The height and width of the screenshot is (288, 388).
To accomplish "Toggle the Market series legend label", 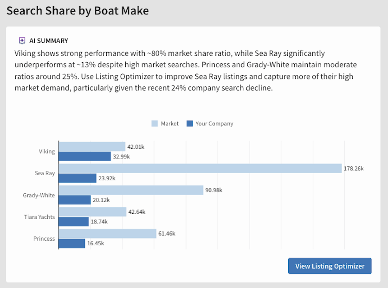I will (169, 124).
